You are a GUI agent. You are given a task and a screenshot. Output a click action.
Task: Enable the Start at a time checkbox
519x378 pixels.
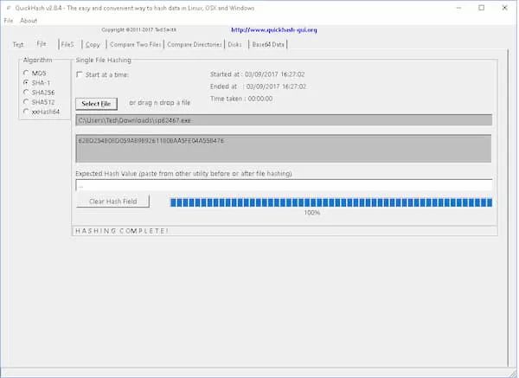pyautogui.click(x=80, y=74)
